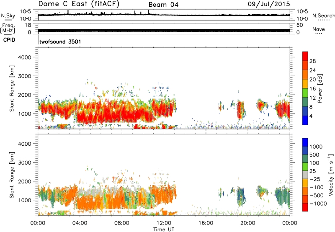Click the "500" Velocity colorbar tick label
Image resolution: width=335 pixels, height=232 pixels.
tap(314, 155)
